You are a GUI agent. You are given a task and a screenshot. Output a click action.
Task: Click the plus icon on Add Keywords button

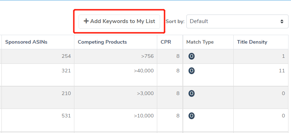click(86, 21)
